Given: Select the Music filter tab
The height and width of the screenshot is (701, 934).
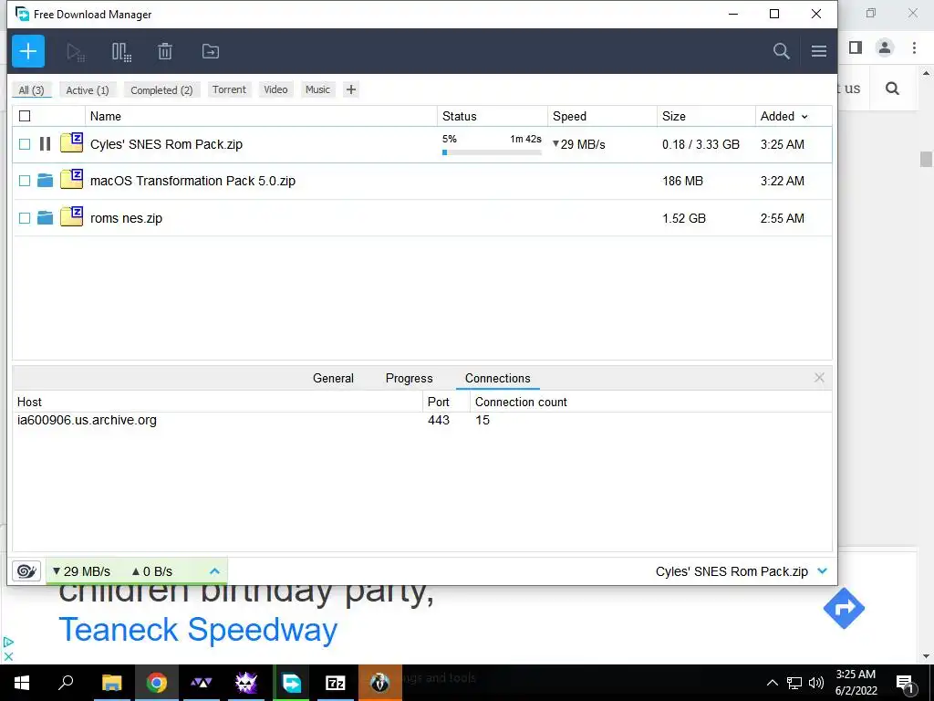Looking at the screenshot, I should click(x=317, y=89).
